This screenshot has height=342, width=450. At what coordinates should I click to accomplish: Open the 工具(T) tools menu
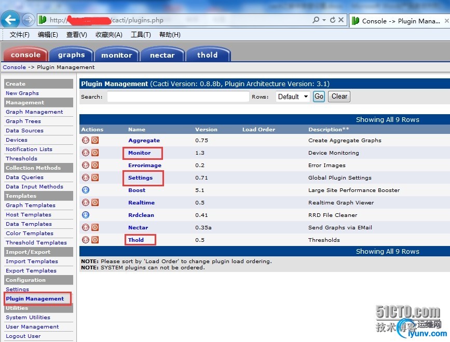tap(141, 35)
